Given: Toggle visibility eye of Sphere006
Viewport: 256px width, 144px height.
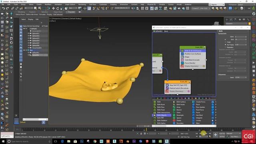Looking at the screenshot, I should click(x=28, y=45).
